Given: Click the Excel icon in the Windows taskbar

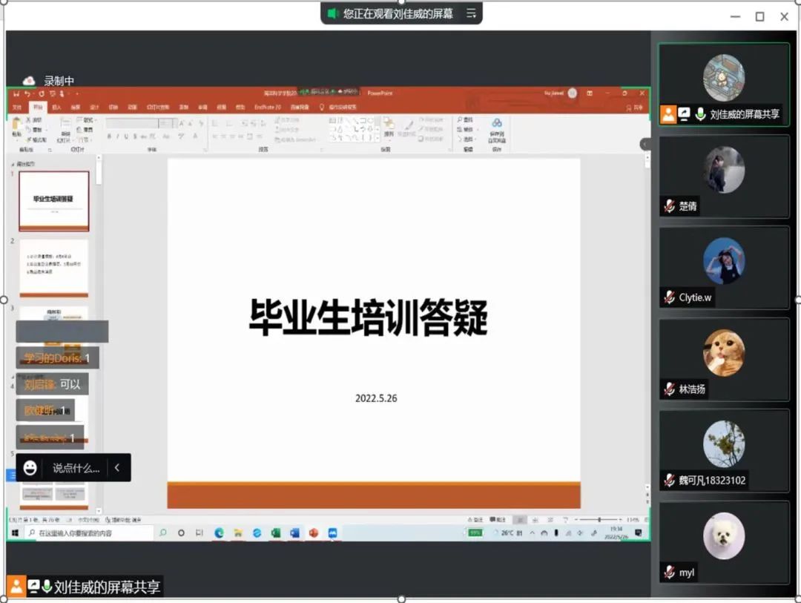Looking at the screenshot, I should [x=275, y=533].
